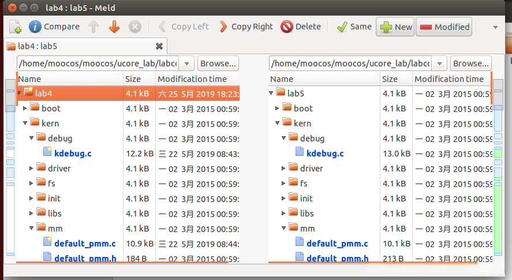The height and width of the screenshot is (280, 512).
Task: Go to previous change with up arrow
Action: click(x=94, y=27)
